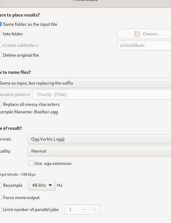Viewport: 171px width, 223px height.
Task: Click the Hz unit label beside resample dropdown
Action: [60, 185]
